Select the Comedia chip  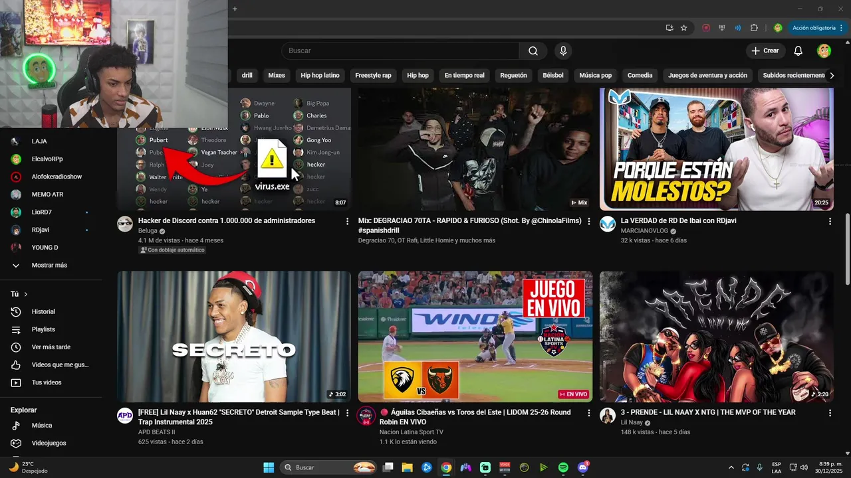(x=640, y=76)
